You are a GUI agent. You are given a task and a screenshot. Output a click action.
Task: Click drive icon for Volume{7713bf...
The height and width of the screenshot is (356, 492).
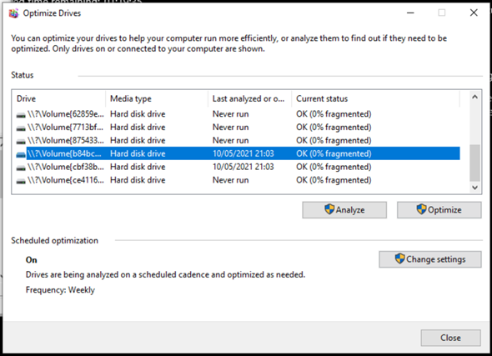coord(21,128)
